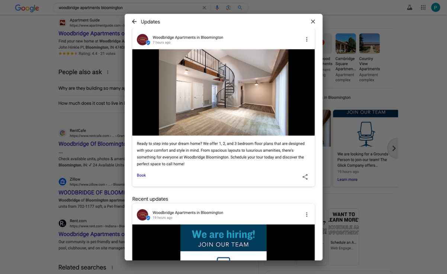Open the People also ask options menu
This screenshot has height=274, width=447.
coord(107,72)
